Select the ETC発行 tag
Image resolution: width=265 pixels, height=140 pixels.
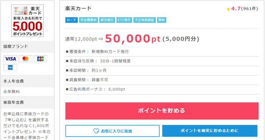click(x=124, y=20)
